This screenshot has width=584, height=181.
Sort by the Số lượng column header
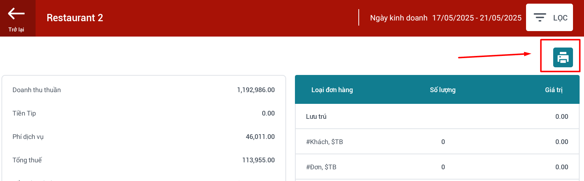442,90
